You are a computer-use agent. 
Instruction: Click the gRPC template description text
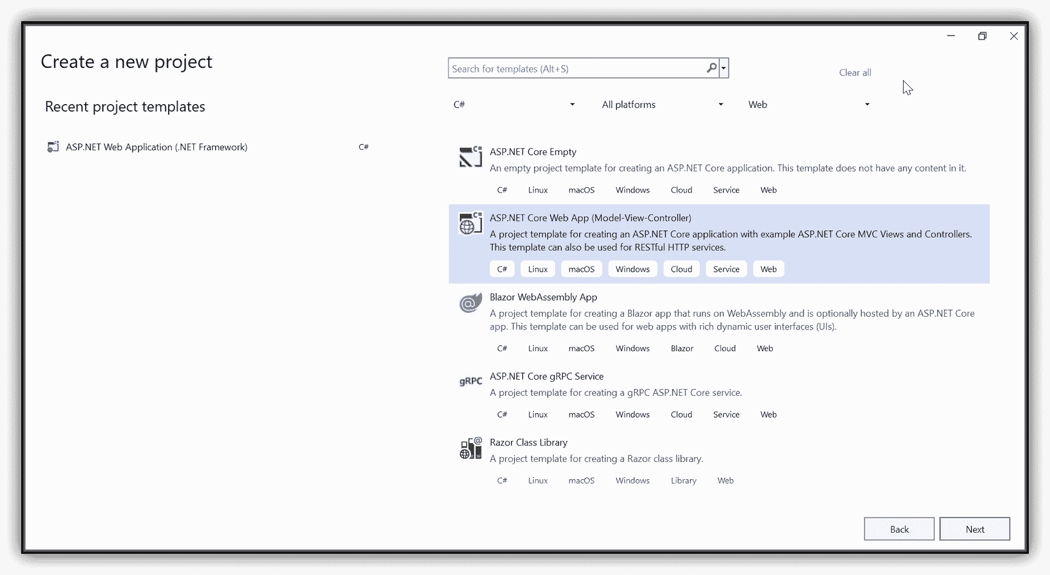(616, 393)
